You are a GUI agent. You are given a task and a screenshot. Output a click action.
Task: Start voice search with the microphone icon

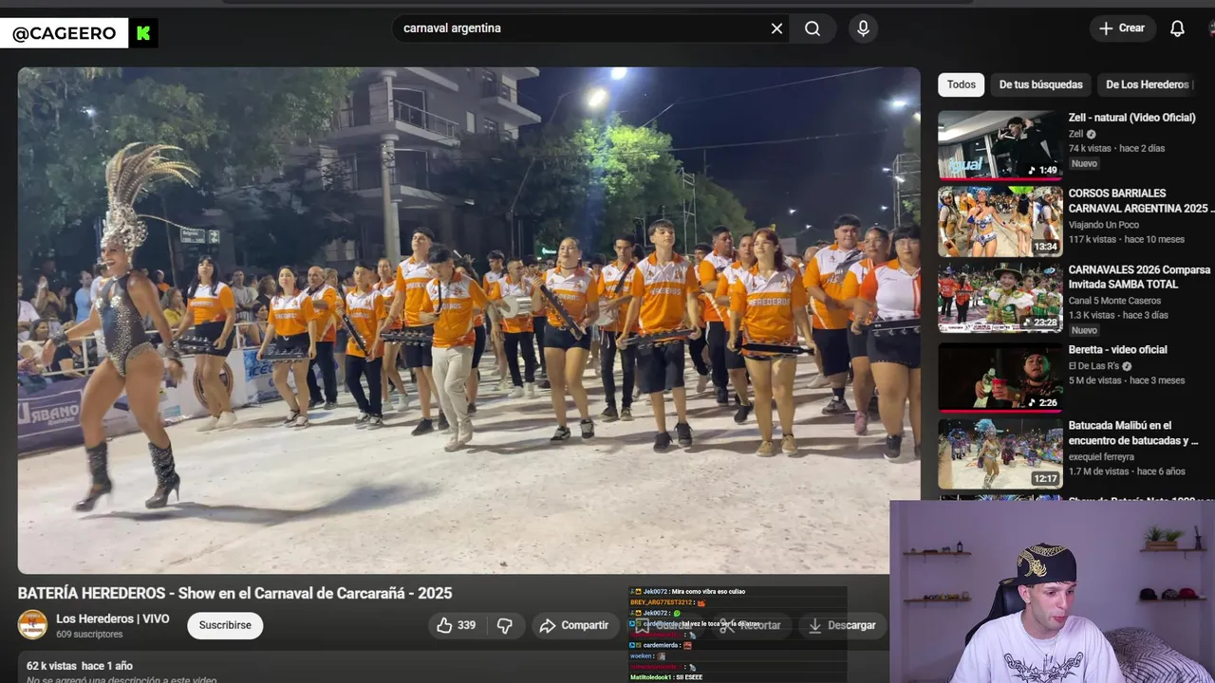(x=863, y=28)
